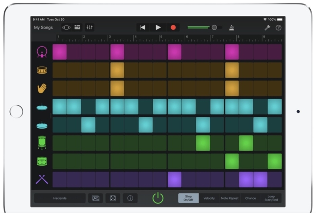This screenshot has width=316, height=213.
Task: Tap ruler at bar 6
Action: coord(187,37)
